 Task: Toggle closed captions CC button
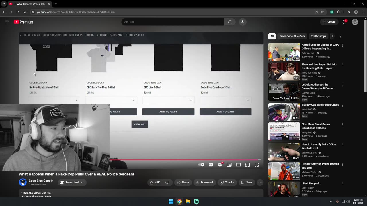tap(211, 165)
